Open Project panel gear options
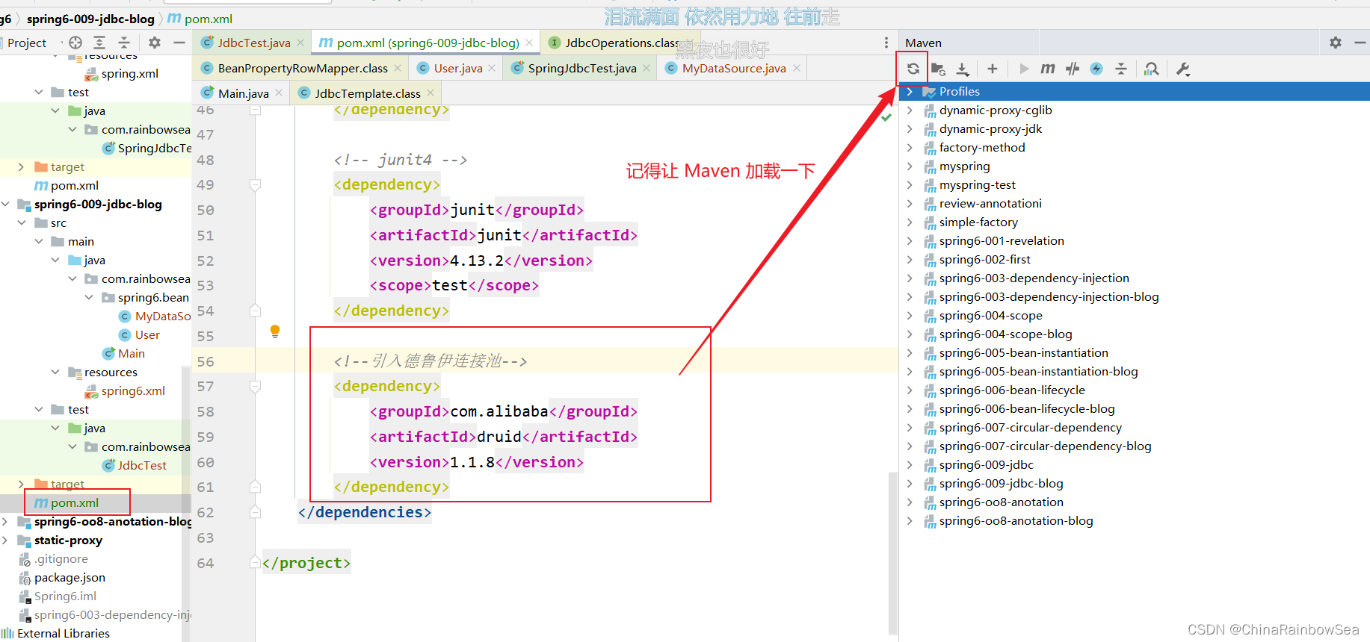The image size is (1370, 642). (155, 43)
